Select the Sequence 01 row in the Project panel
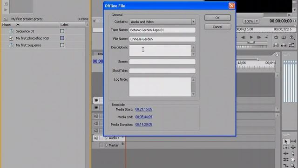 (43, 31)
